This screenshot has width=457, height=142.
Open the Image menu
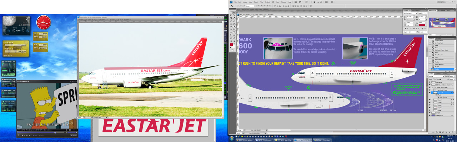[x=245, y=2]
